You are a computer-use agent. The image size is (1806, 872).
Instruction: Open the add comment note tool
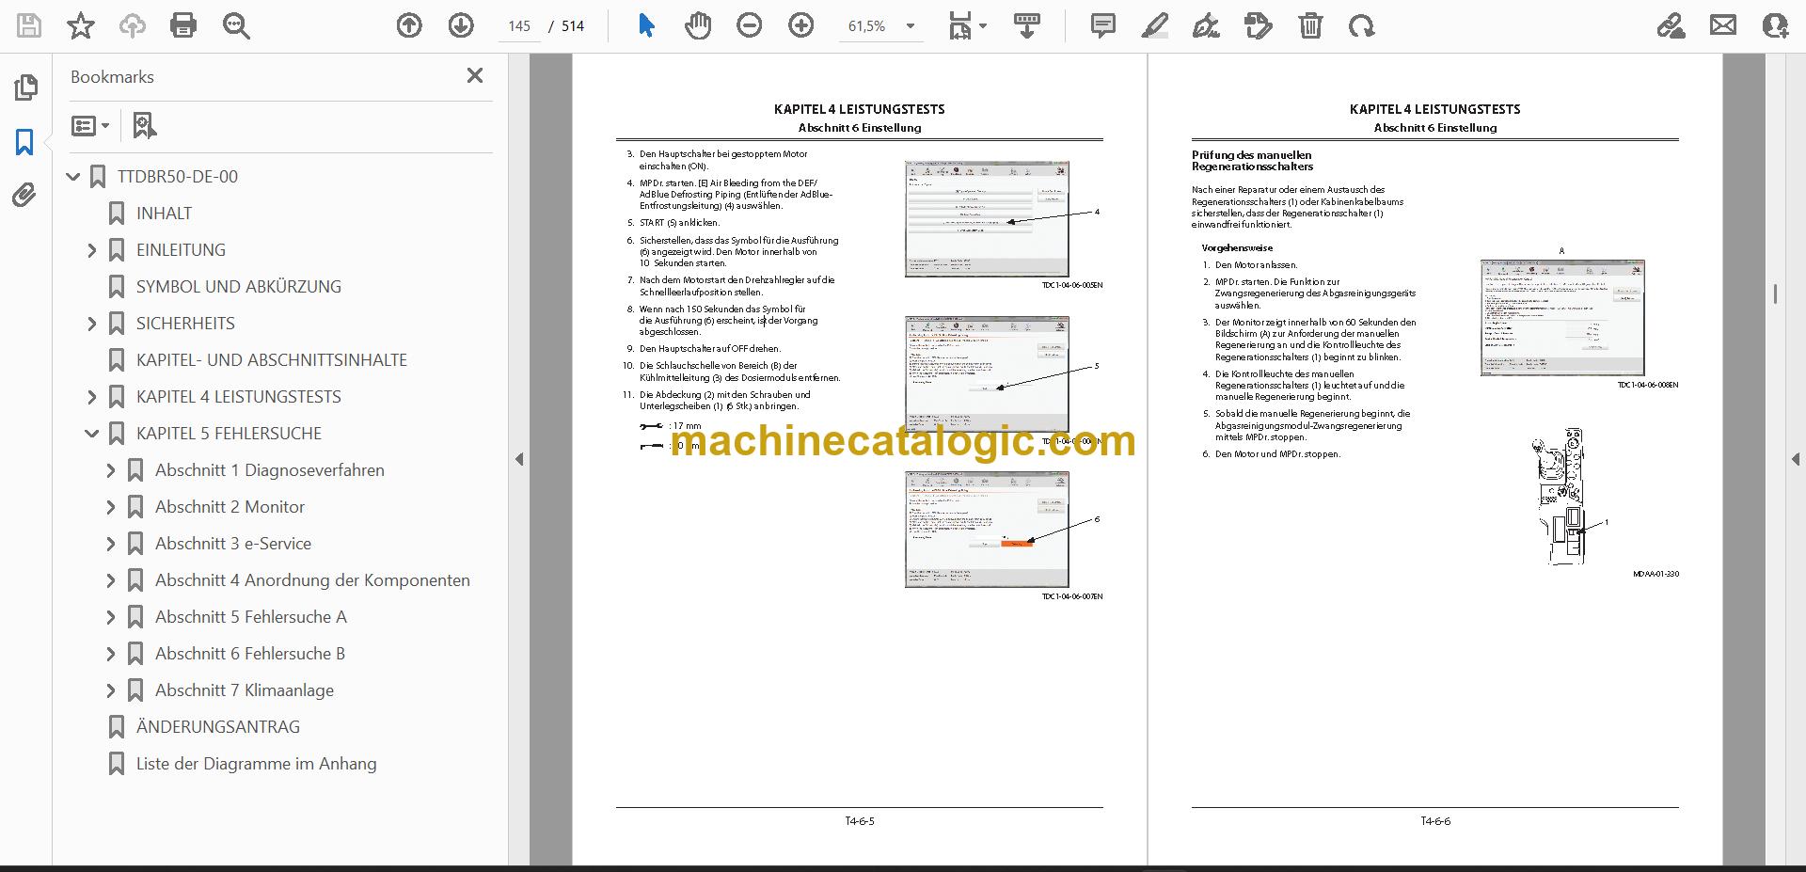tap(1102, 25)
